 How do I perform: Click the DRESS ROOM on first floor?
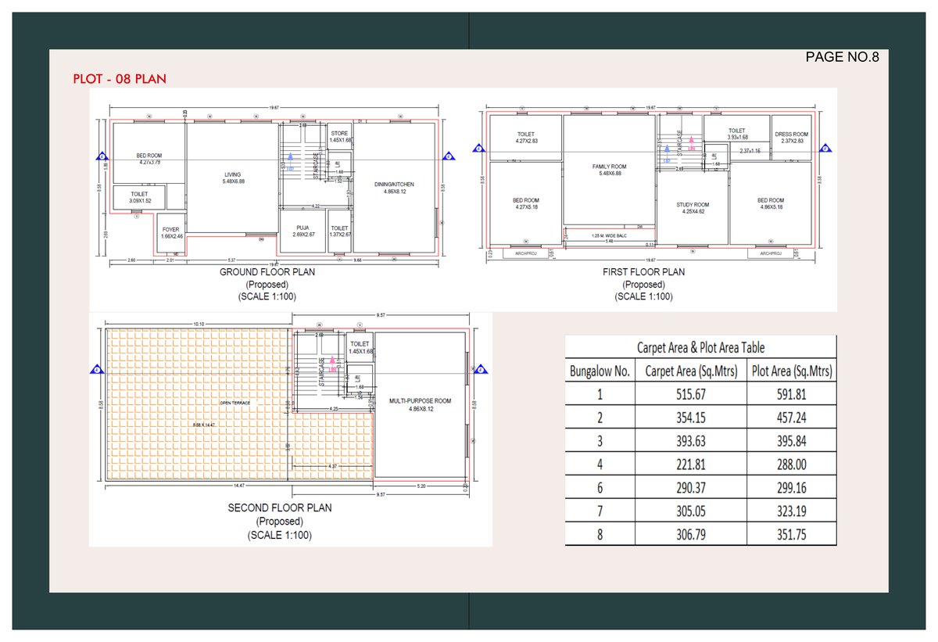(x=792, y=138)
